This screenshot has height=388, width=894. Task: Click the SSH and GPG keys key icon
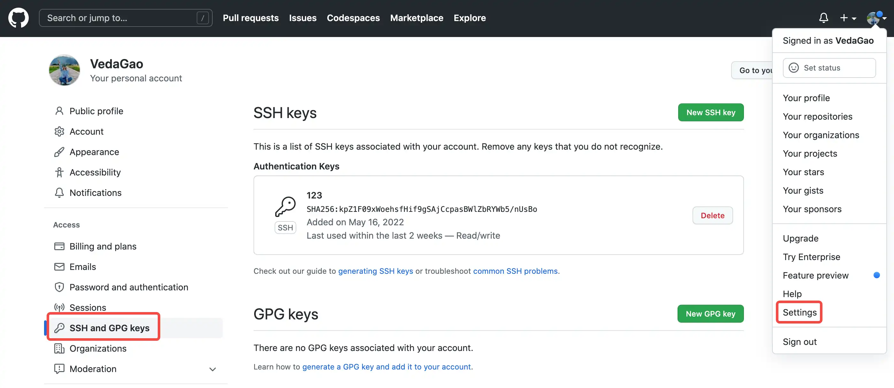[59, 328]
